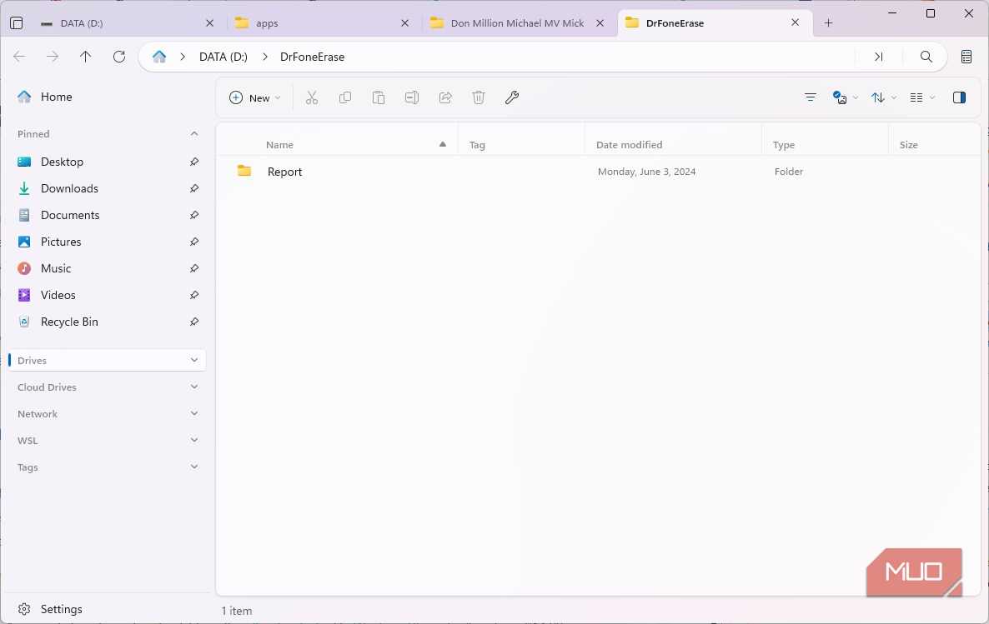
Task: Close the DATA (D:) tab
Action: tap(210, 23)
